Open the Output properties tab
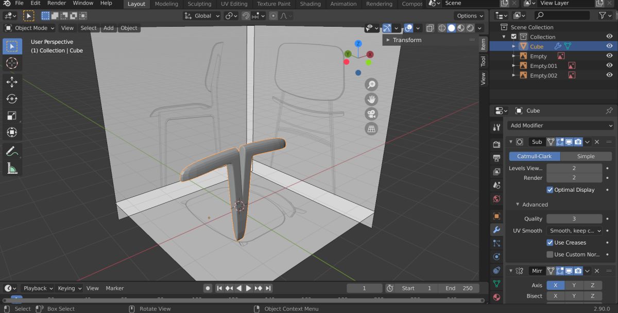The image size is (618, 313). [x=496, y=158]
